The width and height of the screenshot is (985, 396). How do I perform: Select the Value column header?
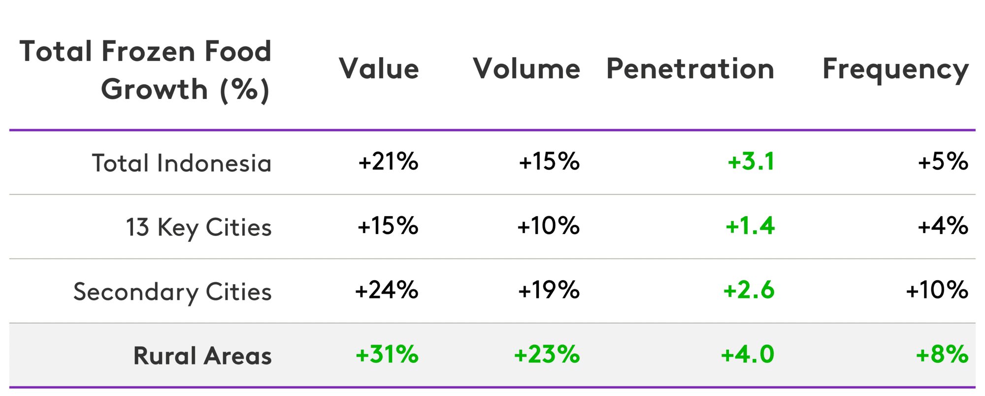pyautogui.click(x=379, y=68)
